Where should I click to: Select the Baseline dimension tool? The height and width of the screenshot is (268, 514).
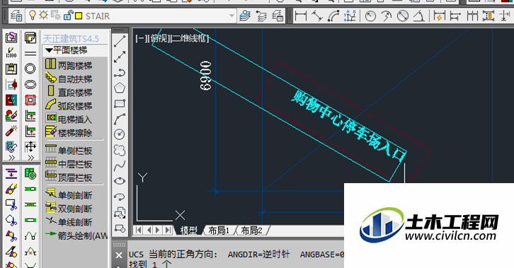tap(455, 16)
